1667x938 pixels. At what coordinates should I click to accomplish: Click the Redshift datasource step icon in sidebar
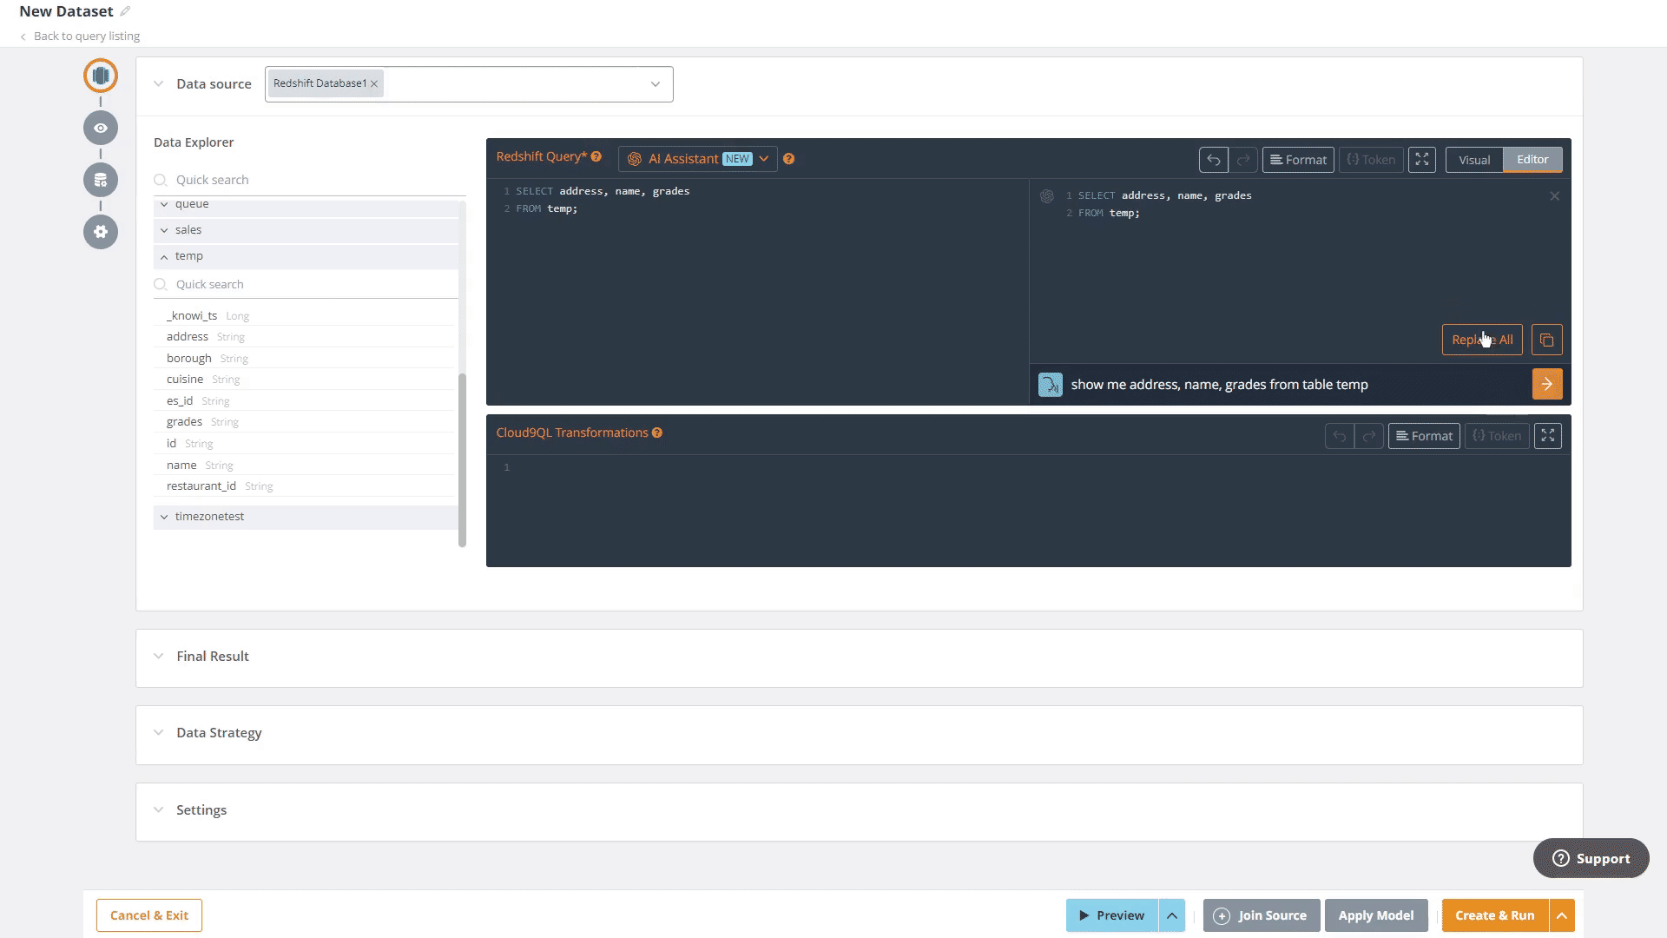pos(101,76)
